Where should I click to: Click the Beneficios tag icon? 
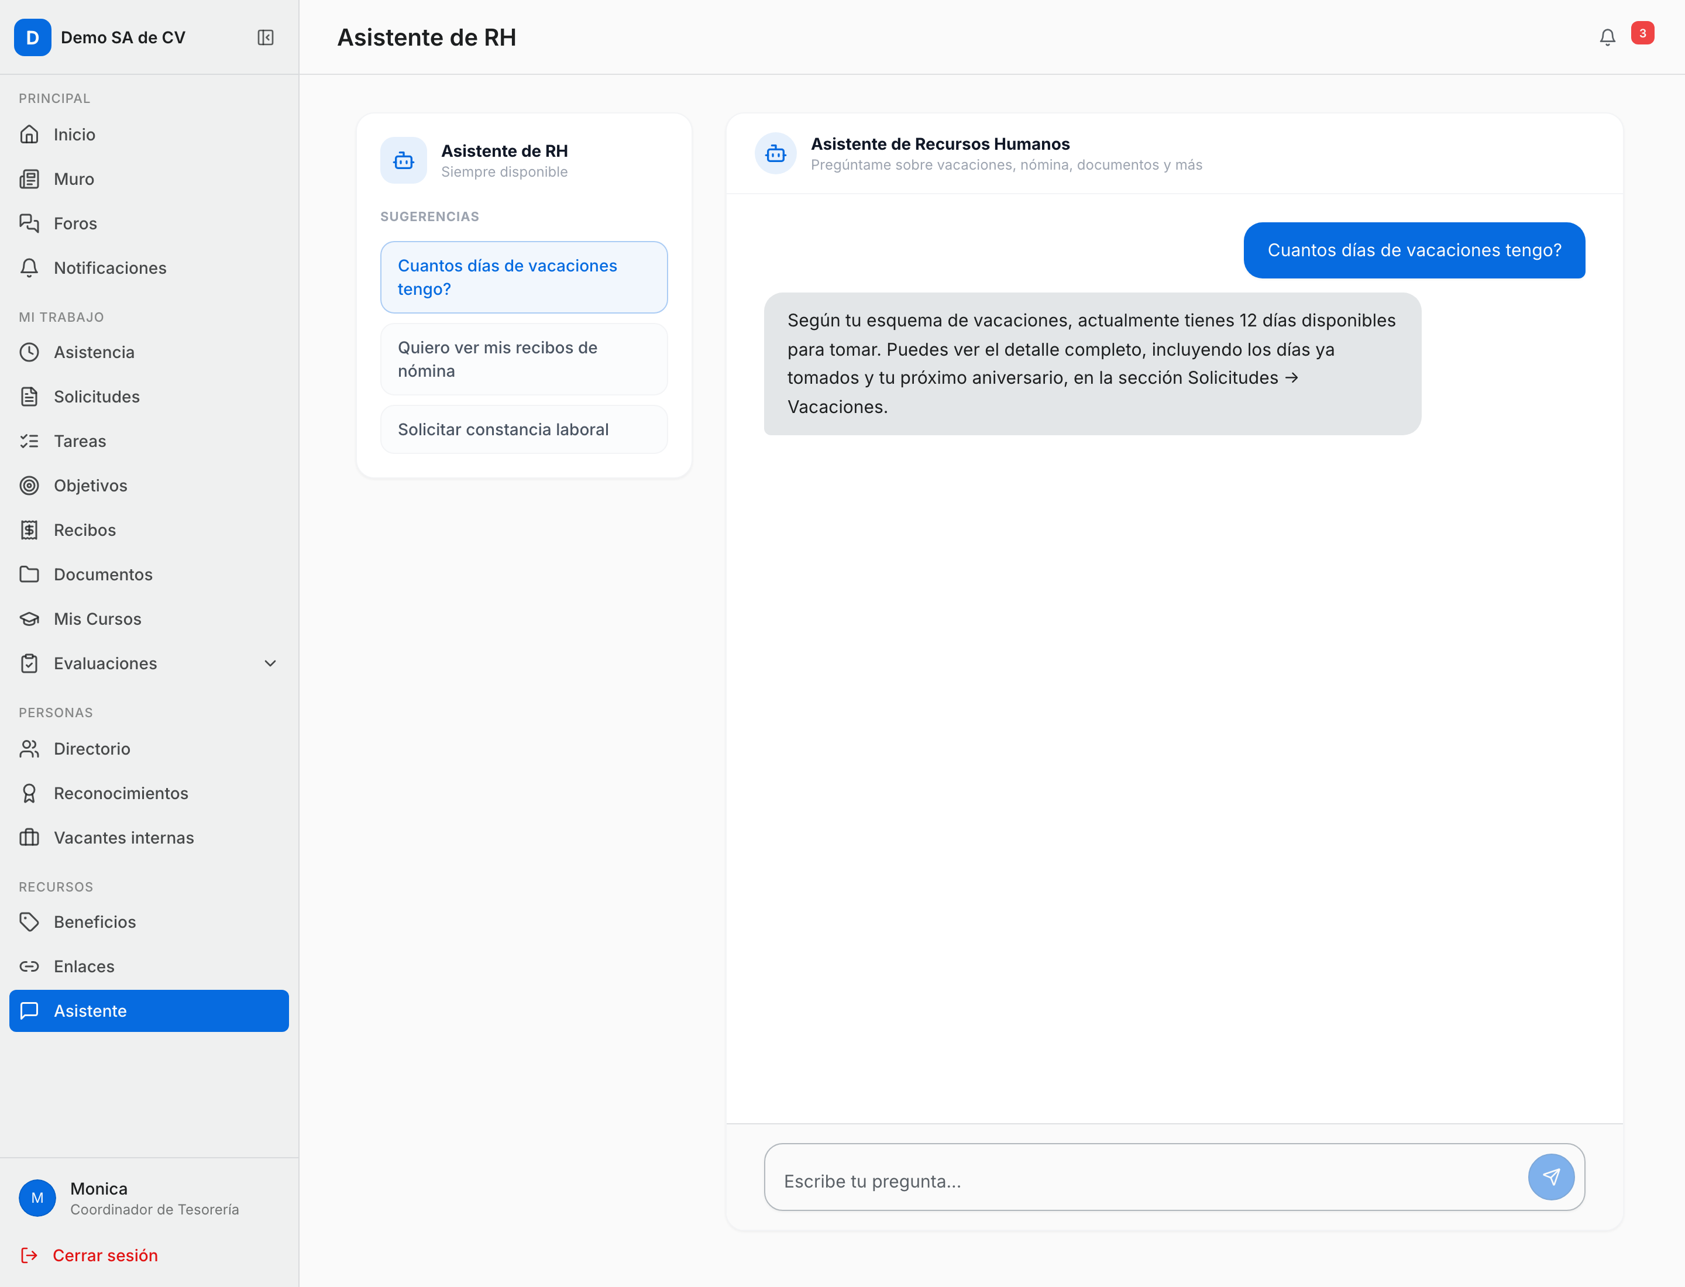click(x=29, y=921)
